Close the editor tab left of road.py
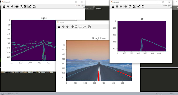 tap(91, 8)
